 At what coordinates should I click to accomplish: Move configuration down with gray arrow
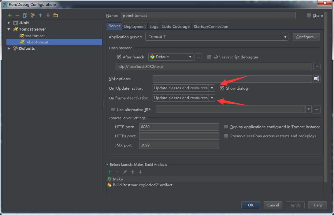click(x=48, y=15)
